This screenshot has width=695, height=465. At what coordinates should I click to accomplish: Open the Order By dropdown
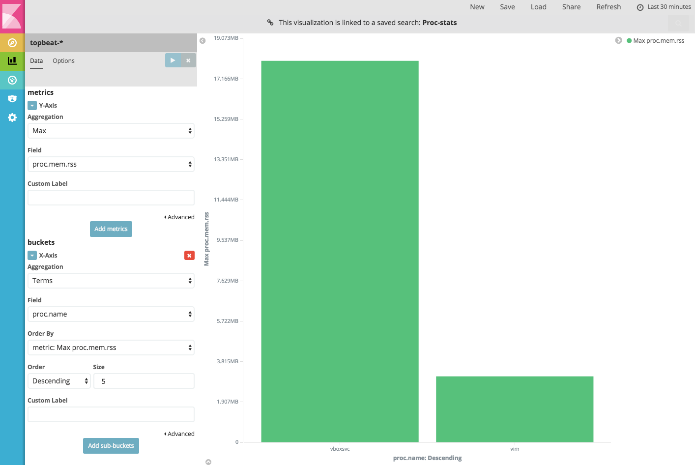point(111,348)
